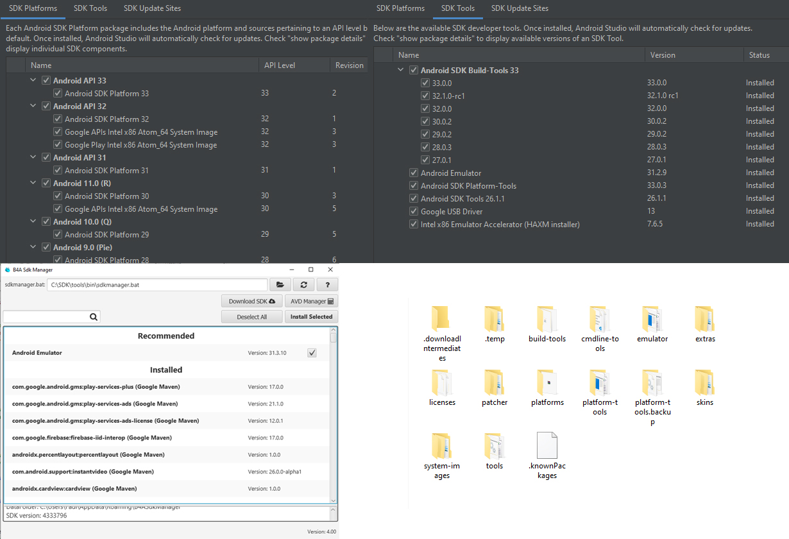Open the AVD Manager
This screenshot has height=539, width=789.
(312, 301)
